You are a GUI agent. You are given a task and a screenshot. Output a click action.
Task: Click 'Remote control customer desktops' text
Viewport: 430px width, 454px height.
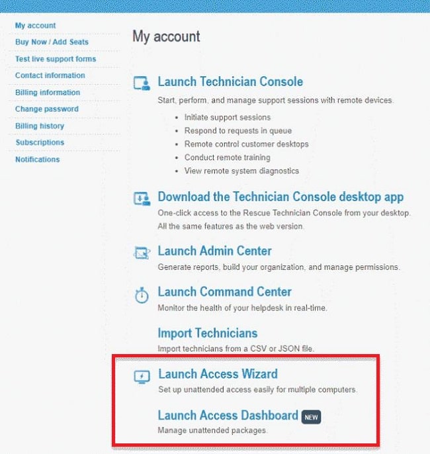[x=247, y=144]
